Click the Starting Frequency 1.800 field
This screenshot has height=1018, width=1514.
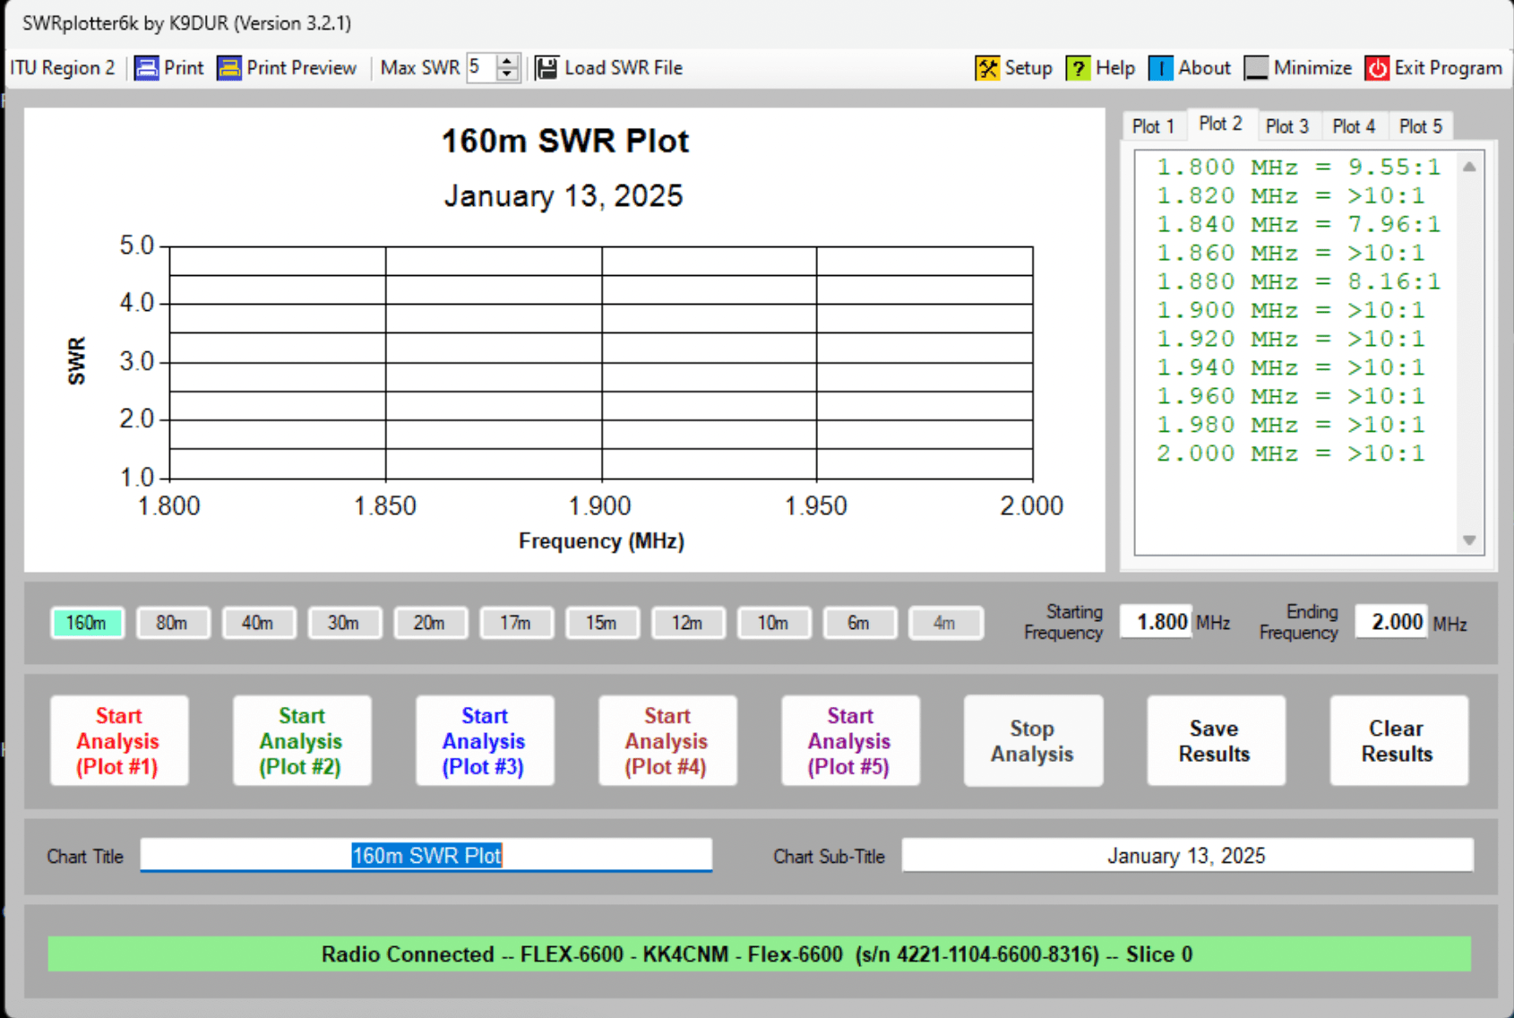pos(1157,622)
